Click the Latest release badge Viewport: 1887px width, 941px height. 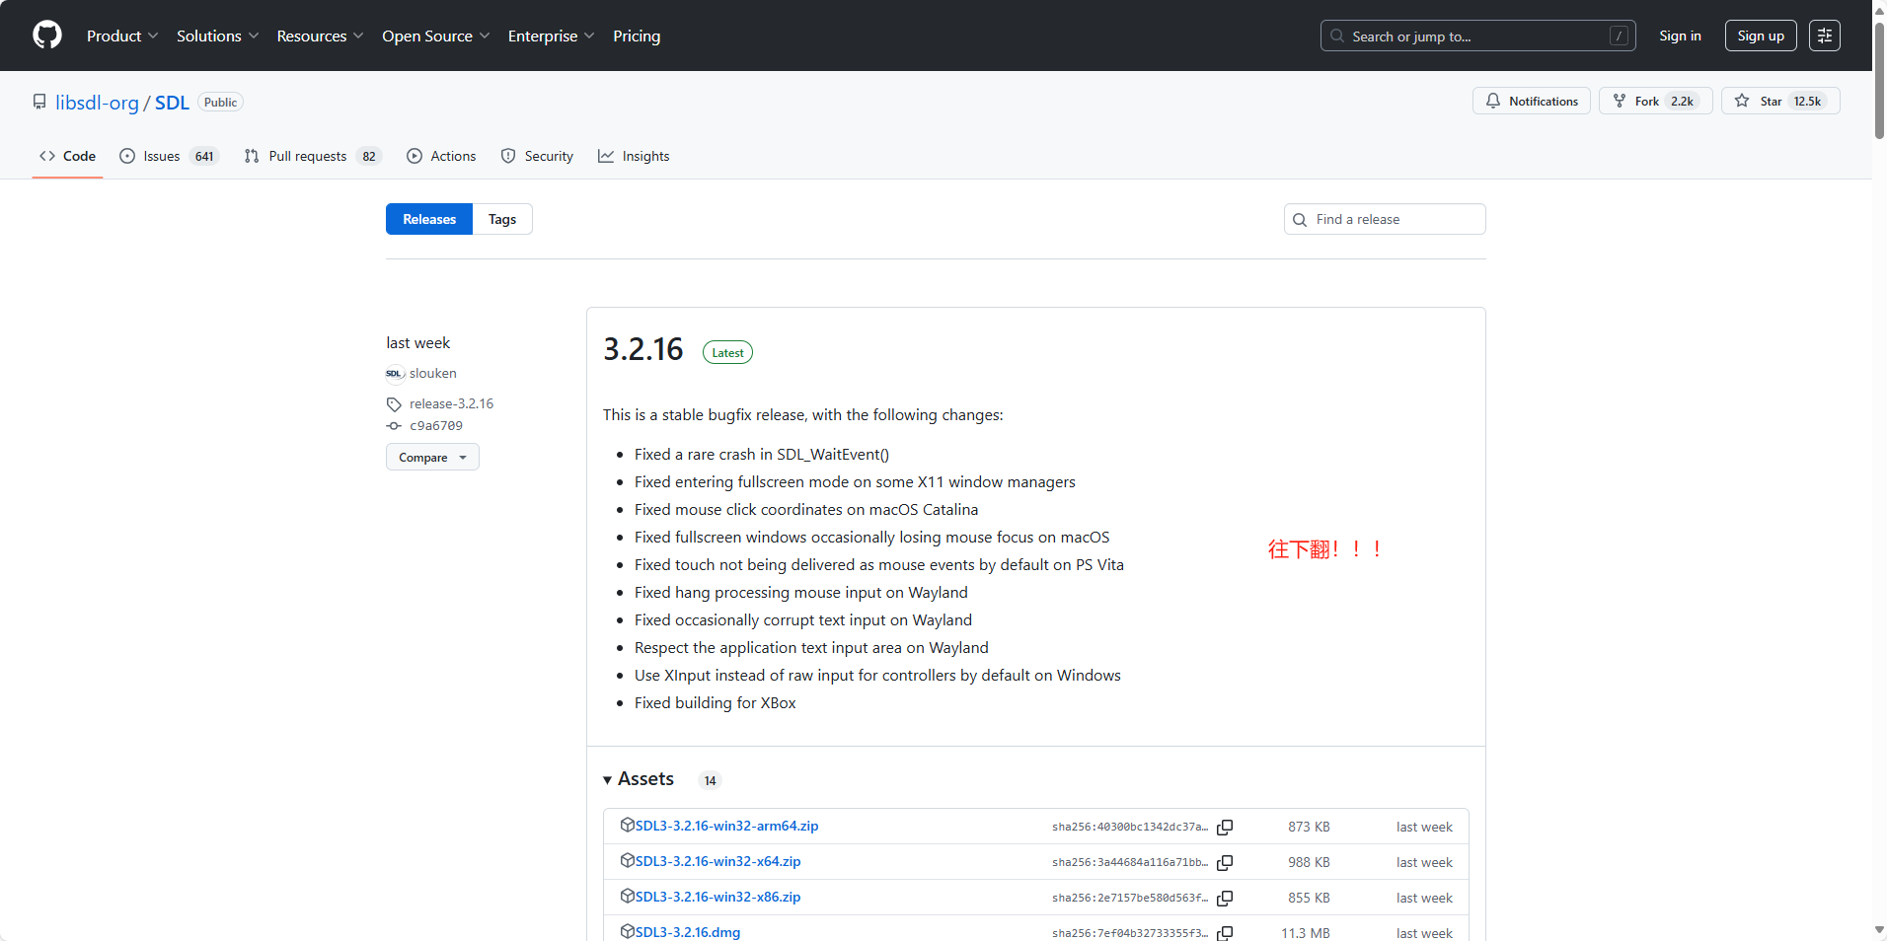(727, 352)
